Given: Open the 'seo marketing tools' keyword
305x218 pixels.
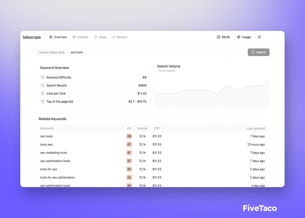Looking at the screenshot, I should pos(54,152).
